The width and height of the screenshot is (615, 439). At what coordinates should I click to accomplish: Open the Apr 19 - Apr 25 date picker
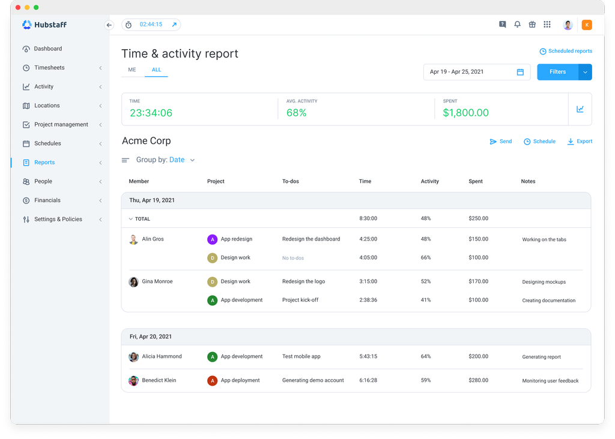coord(476,71)
